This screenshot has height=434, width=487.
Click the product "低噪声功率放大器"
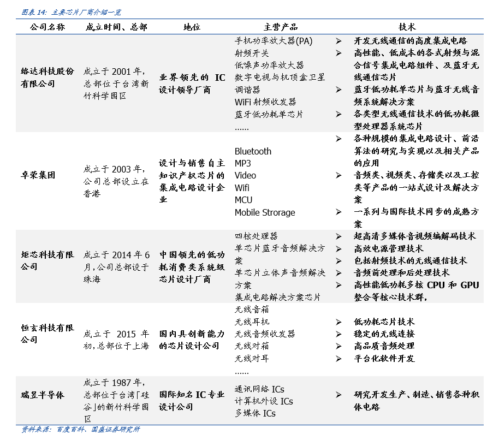269,66
